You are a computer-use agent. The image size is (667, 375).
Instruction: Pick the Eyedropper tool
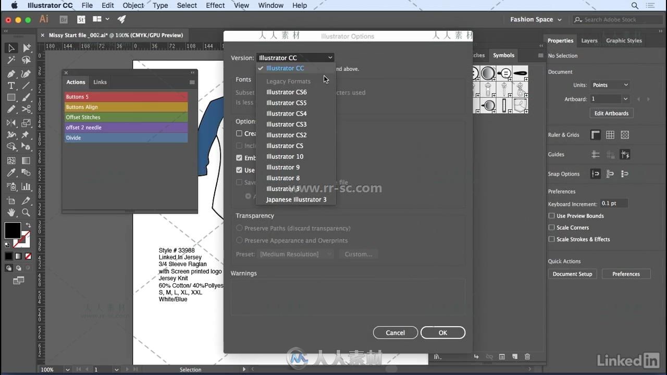(11, 173)
